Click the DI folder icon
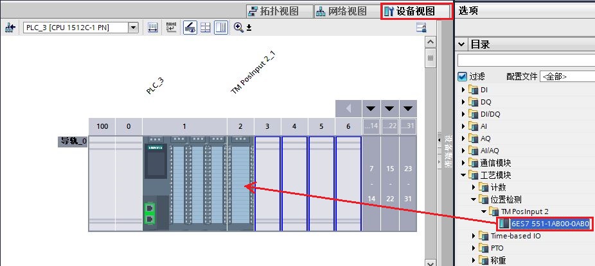595x266 pixels. 473,90
